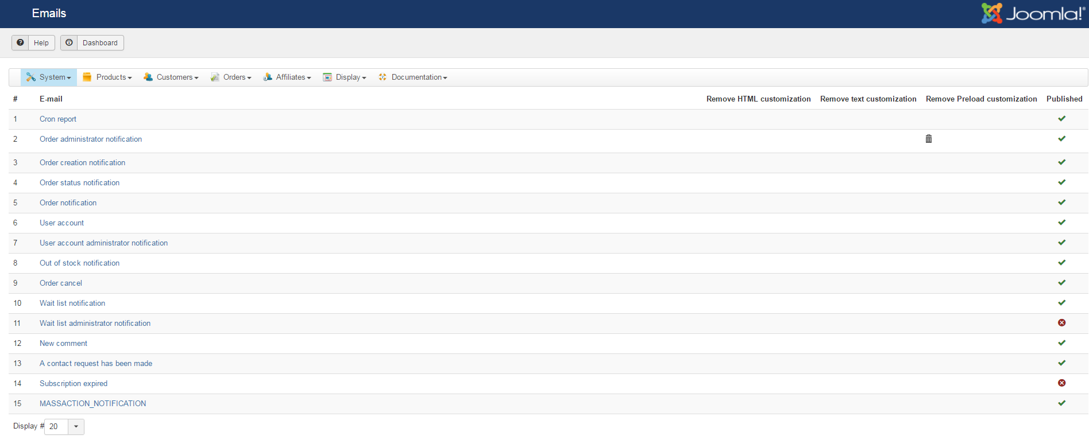Unpublish Order administrator notification email
Image resolution: width=1089 pixels, height=436 pixels.
coord(1062,139)
